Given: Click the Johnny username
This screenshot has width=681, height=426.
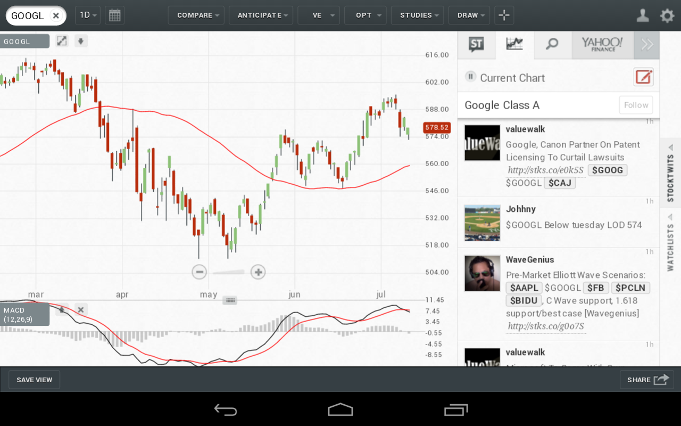Looking at the screenshot, I should [521, 209].
